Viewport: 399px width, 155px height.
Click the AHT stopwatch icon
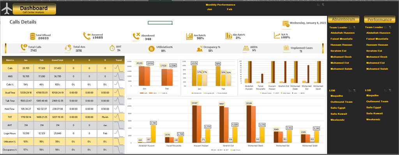[x=112, y=48]
